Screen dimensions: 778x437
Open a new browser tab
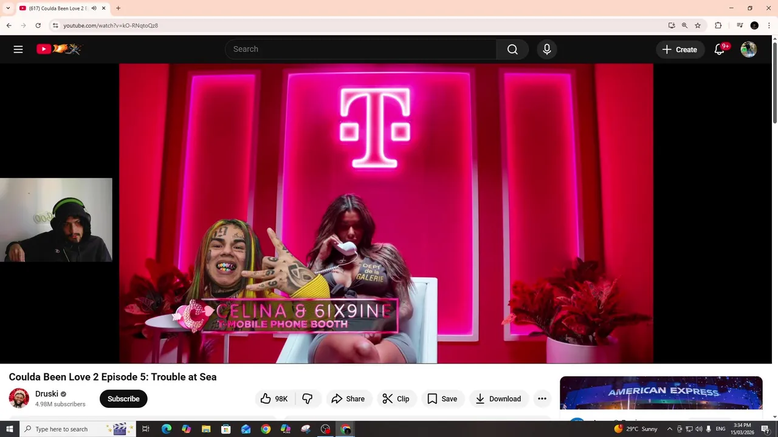[x=118, y=8]
